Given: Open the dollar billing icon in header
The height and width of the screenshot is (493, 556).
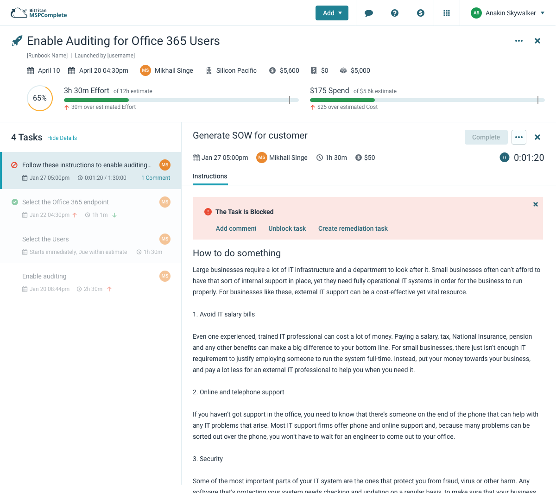Looking at the screenshot, I should point(421,13).
